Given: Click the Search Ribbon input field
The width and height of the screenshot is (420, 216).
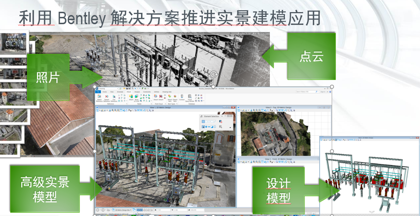Looking at the screenshot, I should click(x=308, y=92).
